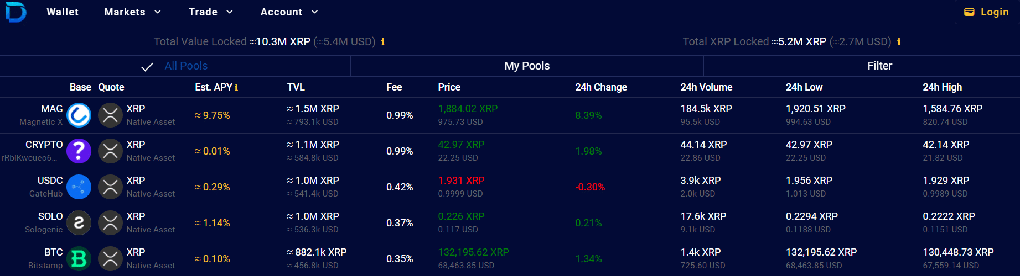This screenshot has height=276, width=1020.
Task: Click the Total XRP Locked info icon
Action: (898, 42)
